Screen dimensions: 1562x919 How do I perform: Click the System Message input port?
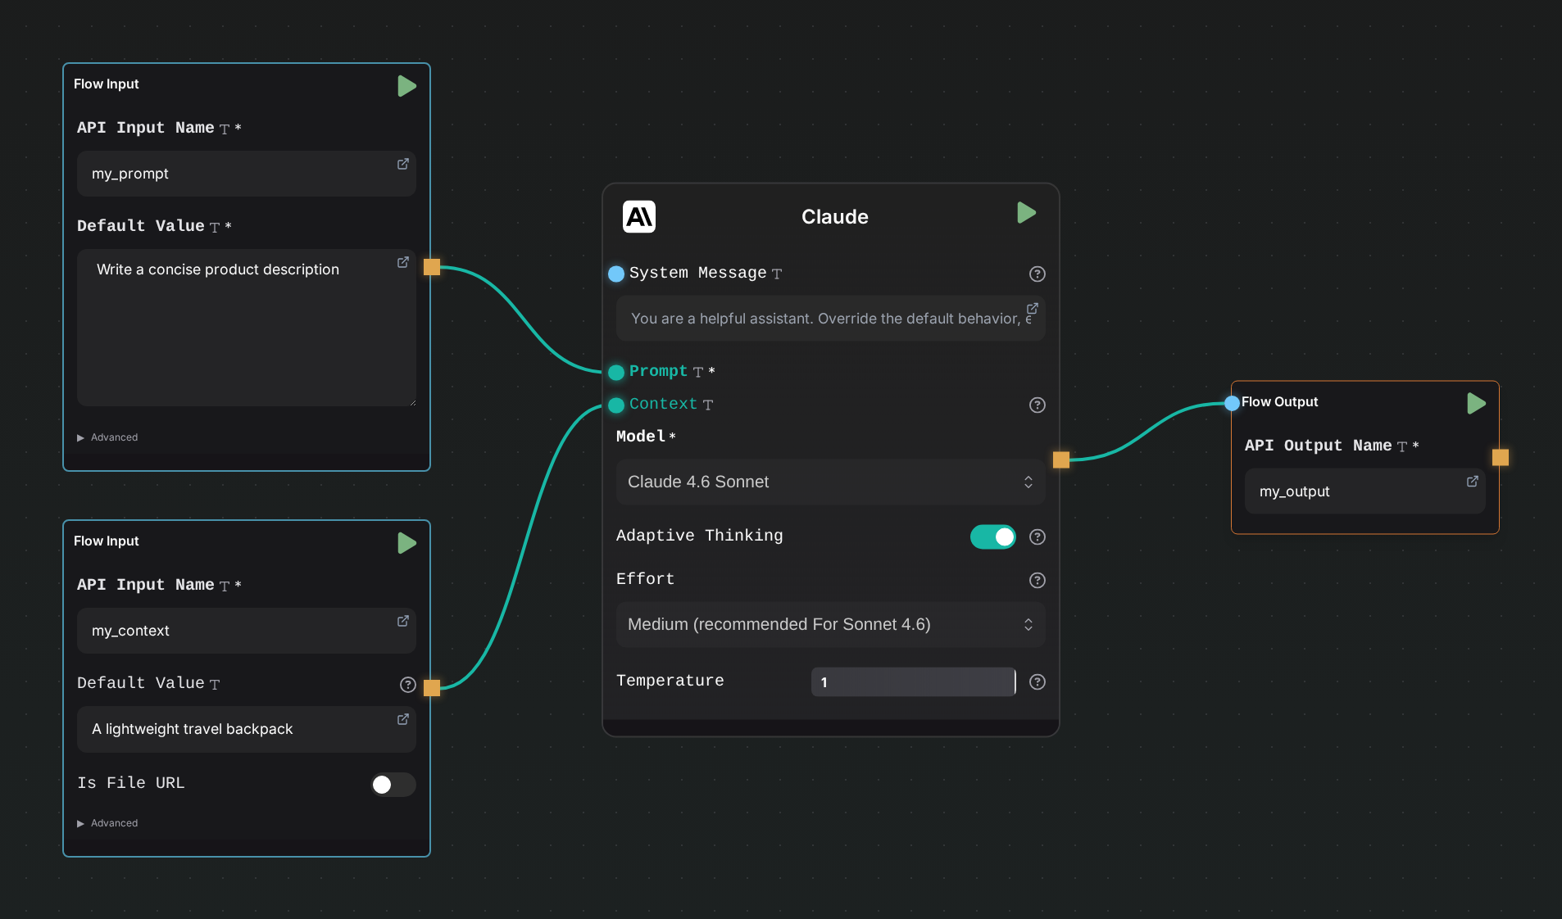616,274
